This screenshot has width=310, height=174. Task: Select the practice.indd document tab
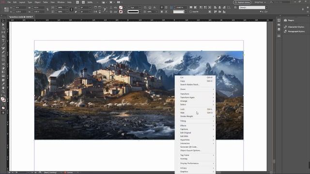(20, 17)
